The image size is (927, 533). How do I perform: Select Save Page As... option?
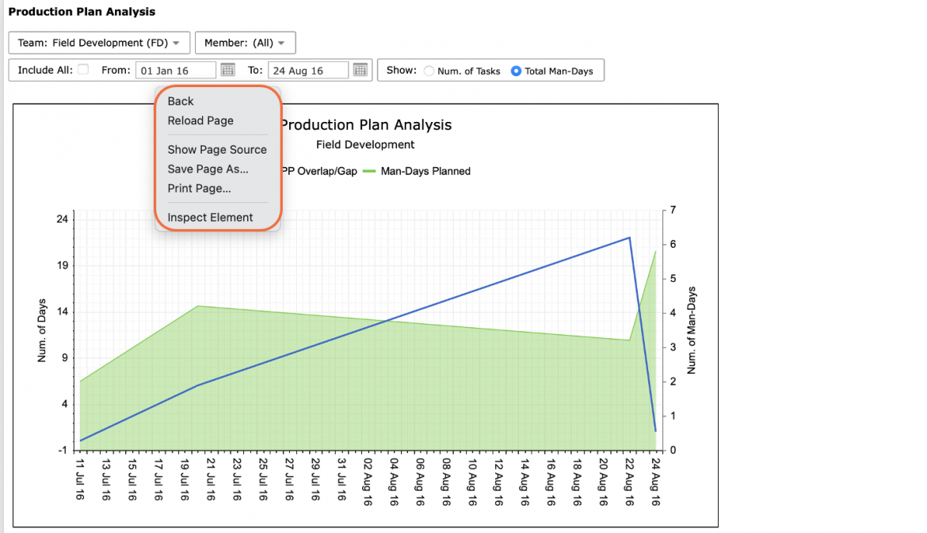tap(208, 169)
